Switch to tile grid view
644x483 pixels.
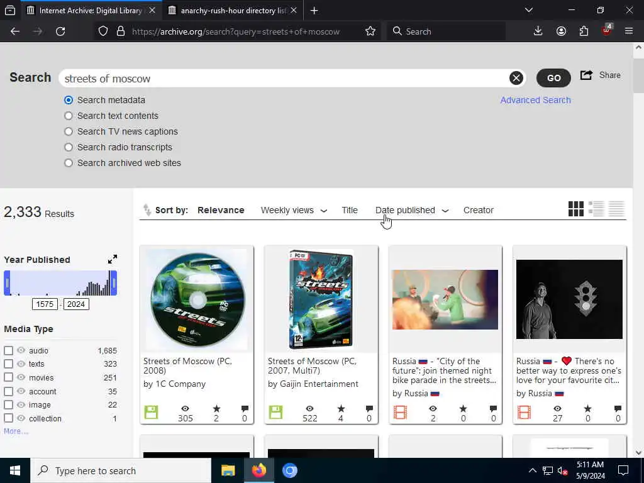575,209
